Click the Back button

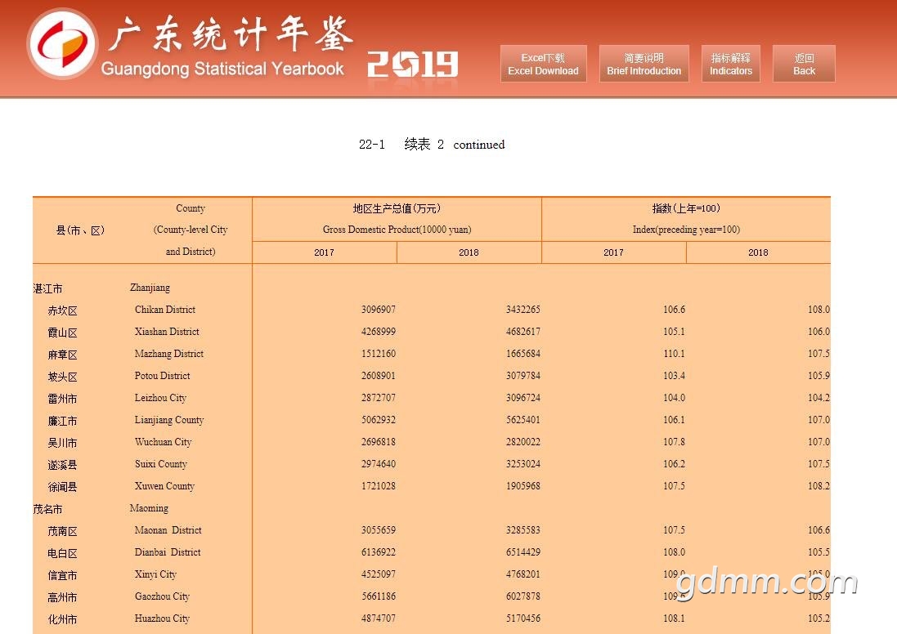click(804, 64)
